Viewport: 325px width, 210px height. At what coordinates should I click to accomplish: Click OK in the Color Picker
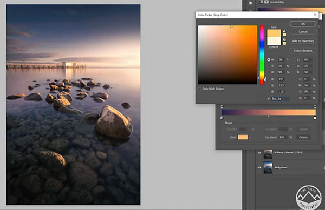click(x=303, y=24)
